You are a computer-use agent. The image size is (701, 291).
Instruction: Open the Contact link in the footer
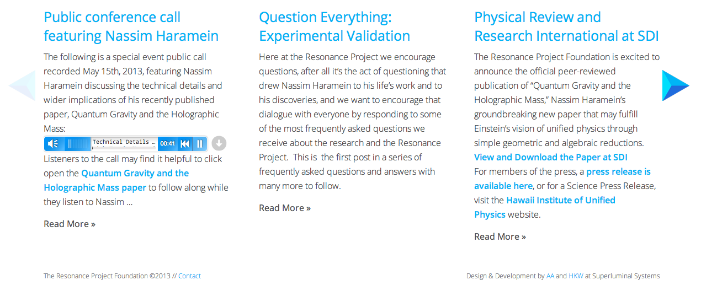pyautogui.click(x=189, y=276)
